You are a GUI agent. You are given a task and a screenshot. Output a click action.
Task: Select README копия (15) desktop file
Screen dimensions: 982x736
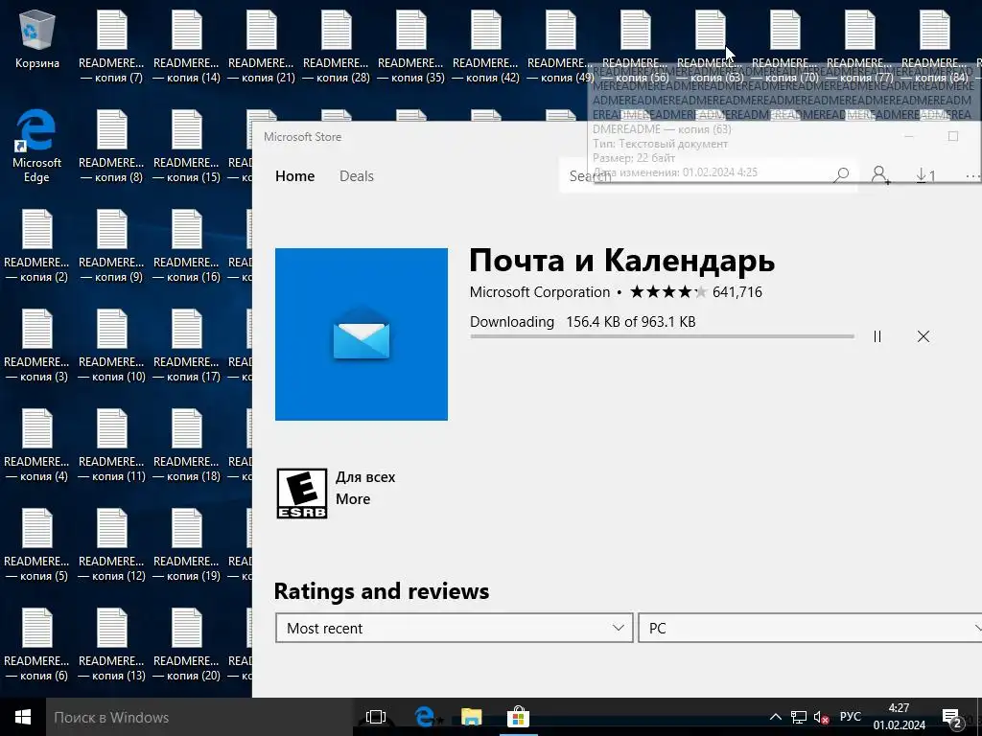pyautogui.click(x=187, y=146)
